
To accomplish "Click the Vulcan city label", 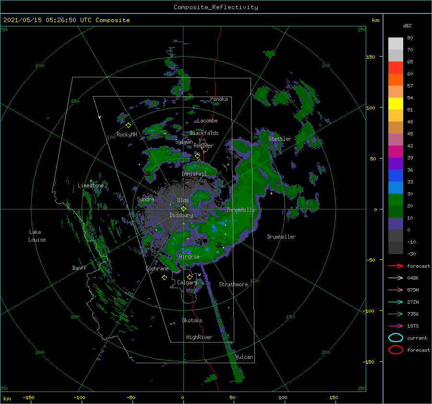I will point(244,357).
